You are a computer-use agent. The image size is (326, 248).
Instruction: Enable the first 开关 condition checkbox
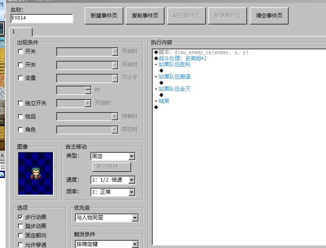click(x=20, y=51)
